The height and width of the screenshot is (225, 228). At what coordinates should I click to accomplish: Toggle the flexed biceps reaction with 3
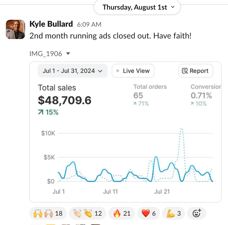point(173,213)
